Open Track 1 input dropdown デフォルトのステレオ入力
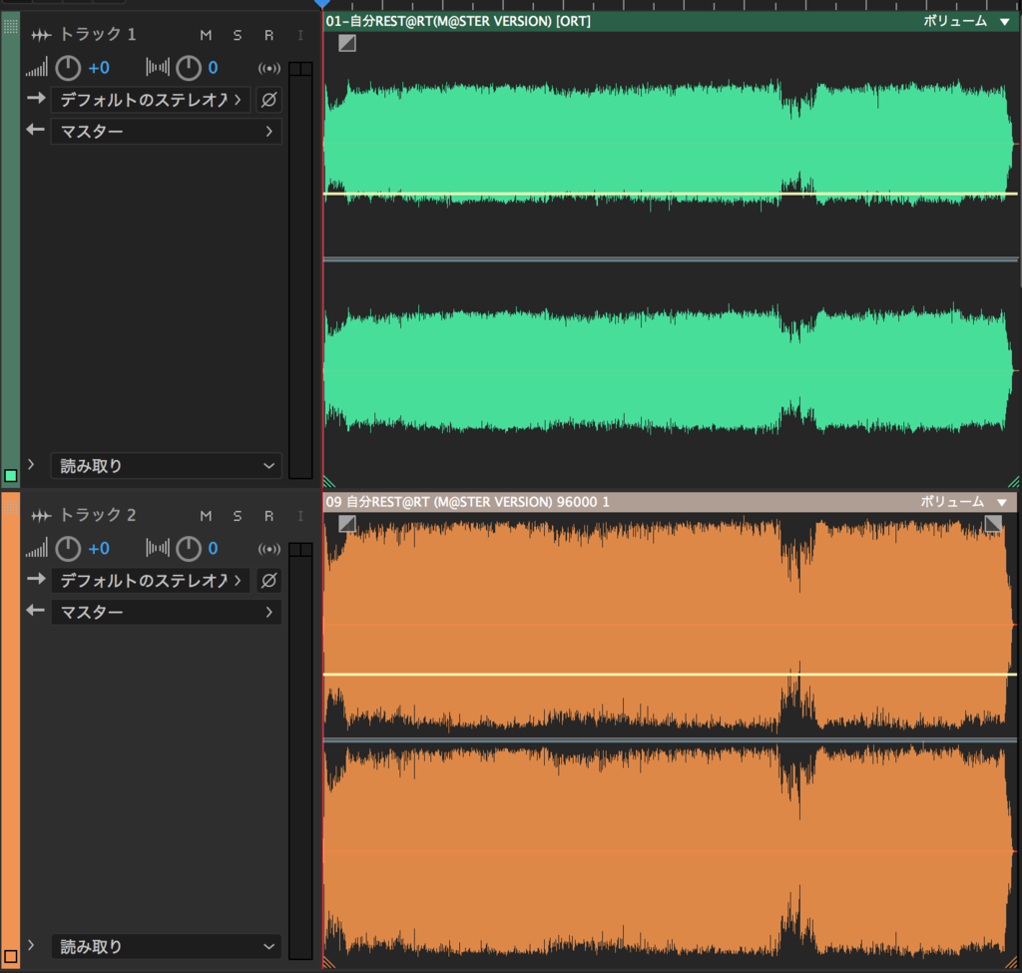 click(x=151, y=100)
